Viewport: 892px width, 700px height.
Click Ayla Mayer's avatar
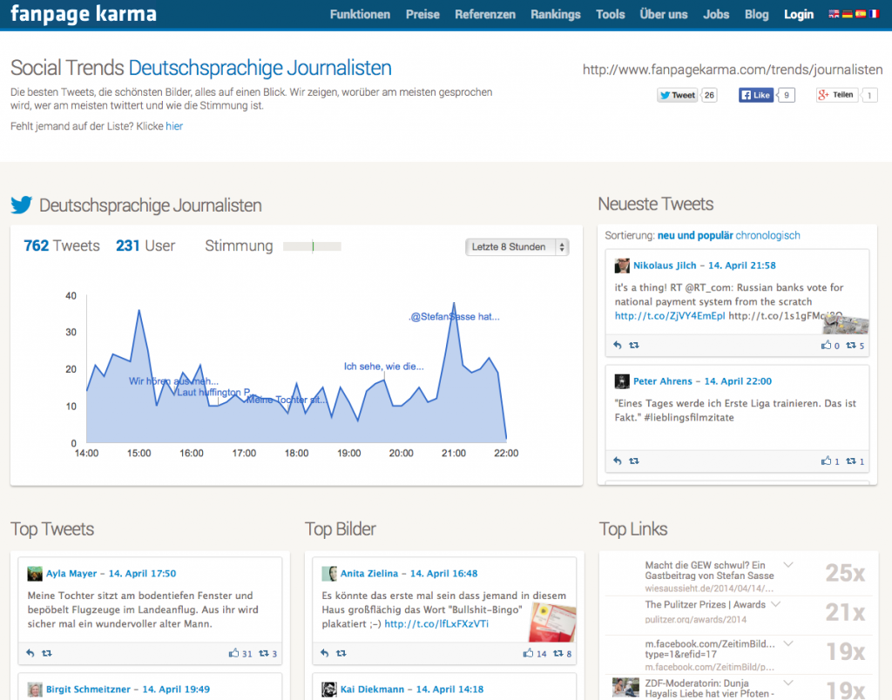pos(35,574)
